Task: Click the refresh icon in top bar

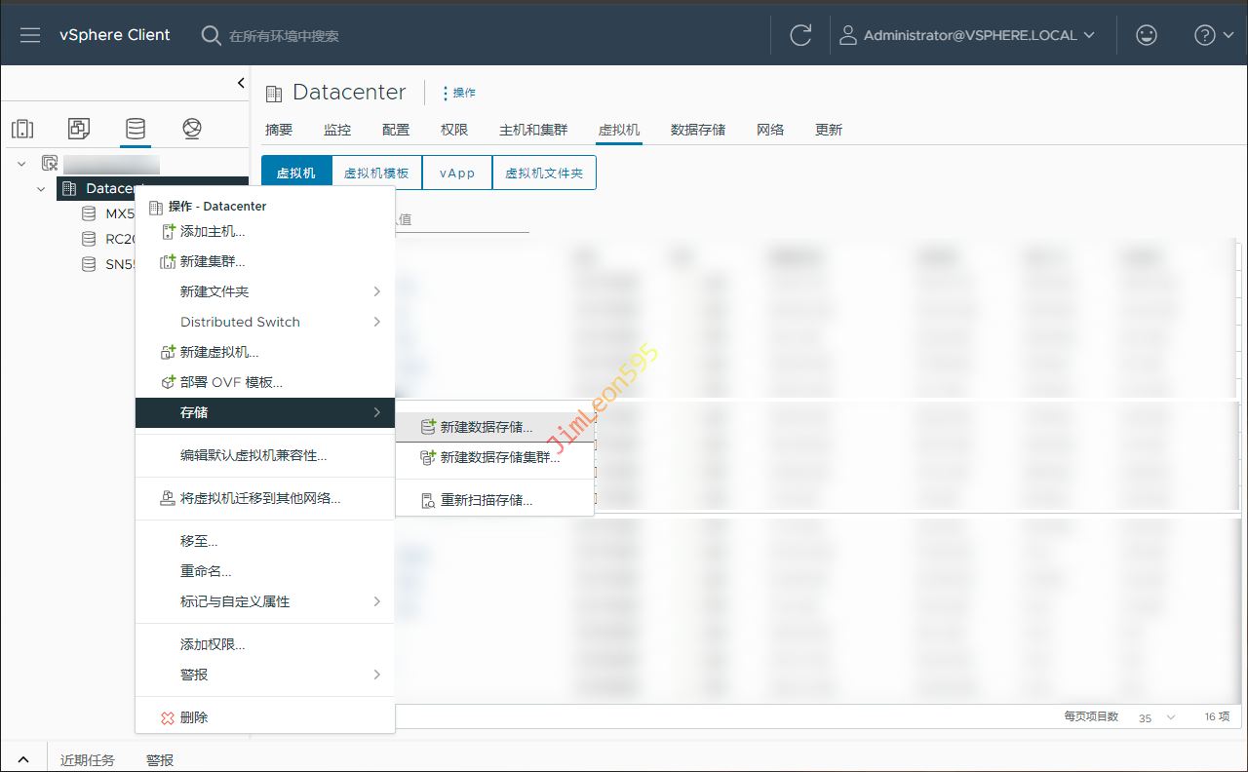Action: click(x=800, y=35)
